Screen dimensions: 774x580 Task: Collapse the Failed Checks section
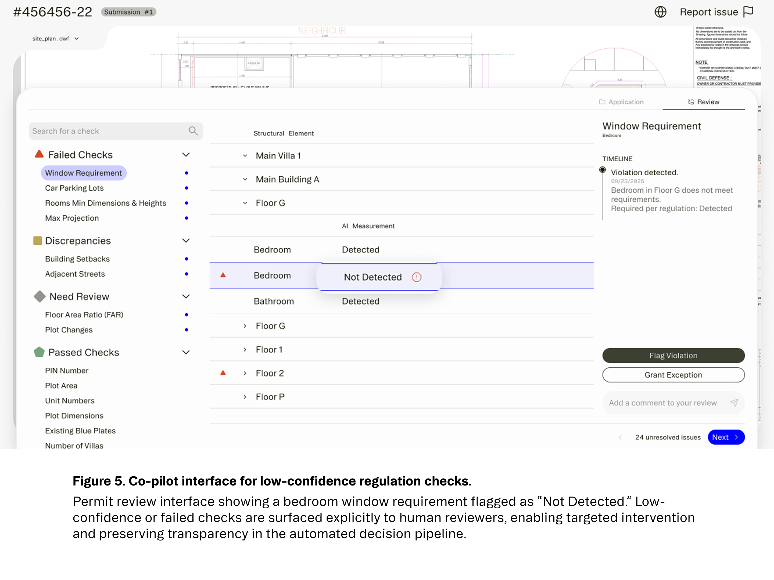(x=186, y=154)
